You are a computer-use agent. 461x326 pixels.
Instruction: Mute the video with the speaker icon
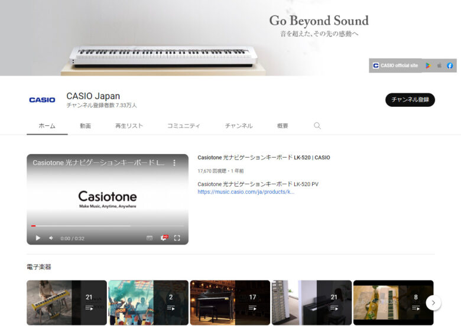click(51, 238)
